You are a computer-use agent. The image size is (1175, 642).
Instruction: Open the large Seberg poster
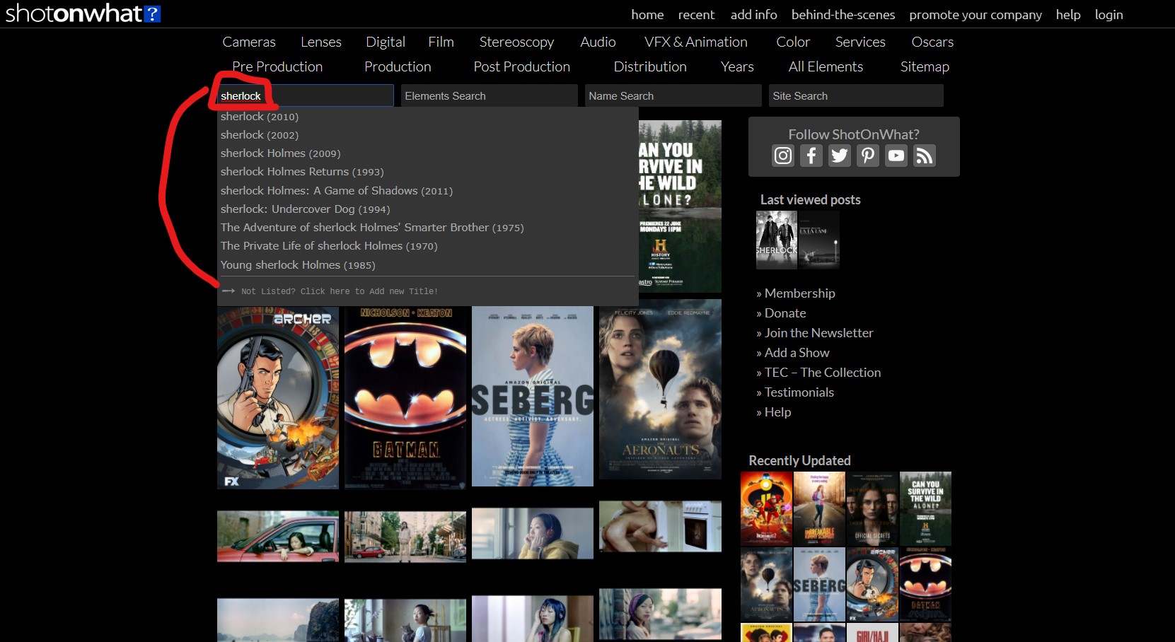(x=533, y=396)
